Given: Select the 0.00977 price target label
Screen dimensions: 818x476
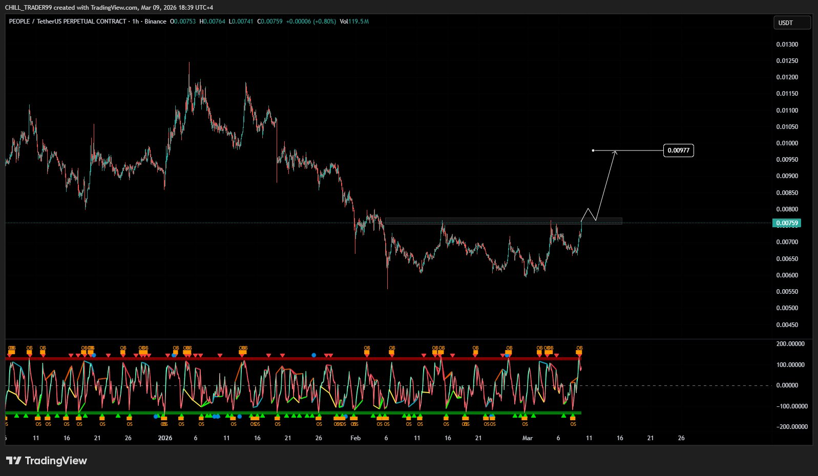Looking at the screenshot, I should click(678, 150).
